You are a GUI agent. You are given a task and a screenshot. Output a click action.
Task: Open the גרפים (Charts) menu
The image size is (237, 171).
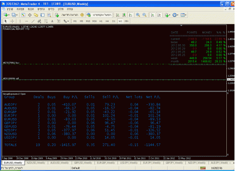[41, 9]
